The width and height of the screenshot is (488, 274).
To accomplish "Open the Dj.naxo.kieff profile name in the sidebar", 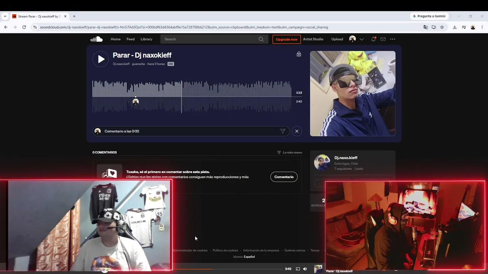I will (346, 158).
